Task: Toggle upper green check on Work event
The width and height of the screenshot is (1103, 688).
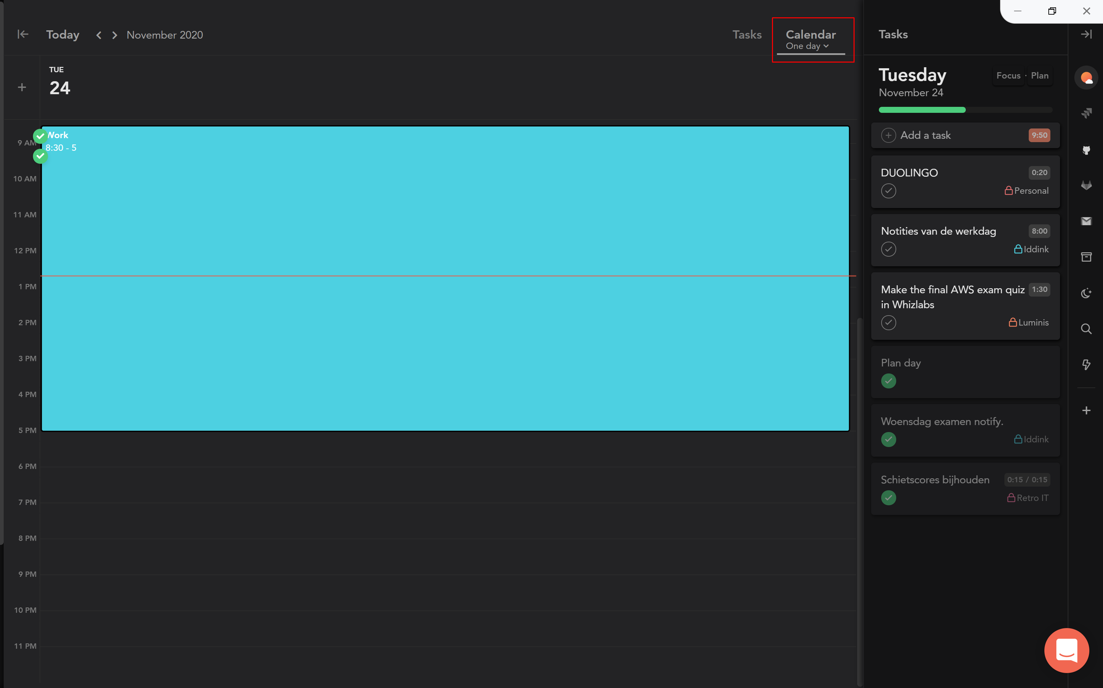Action: [40, 135]
